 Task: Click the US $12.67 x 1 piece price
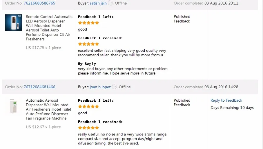pos(43,127)
